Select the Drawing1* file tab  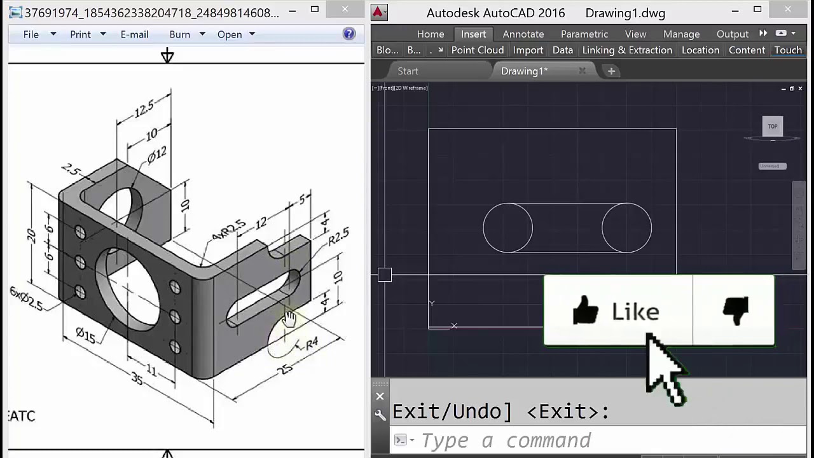(524, 71)
